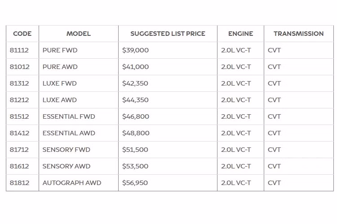Viewport: 337px width, 224px height.
Task: Click the TRANSMISSION column header
Action: [x=298, y=34]
